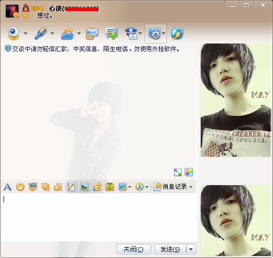Click the send file folder icon

(x=67, y=33)
